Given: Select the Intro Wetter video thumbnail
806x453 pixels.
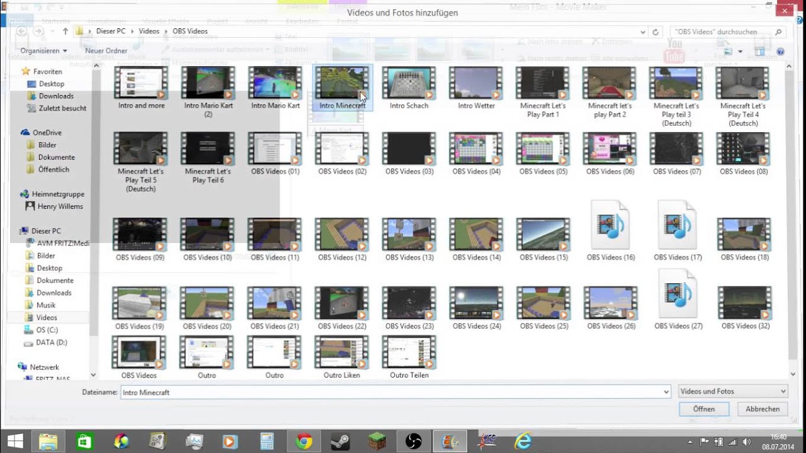Looking at the screenshot, I should point(477,87).
